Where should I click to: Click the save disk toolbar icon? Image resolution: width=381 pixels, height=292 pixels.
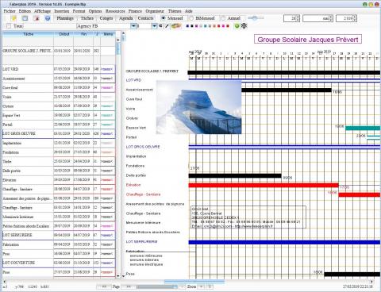(x=25, y=18)
